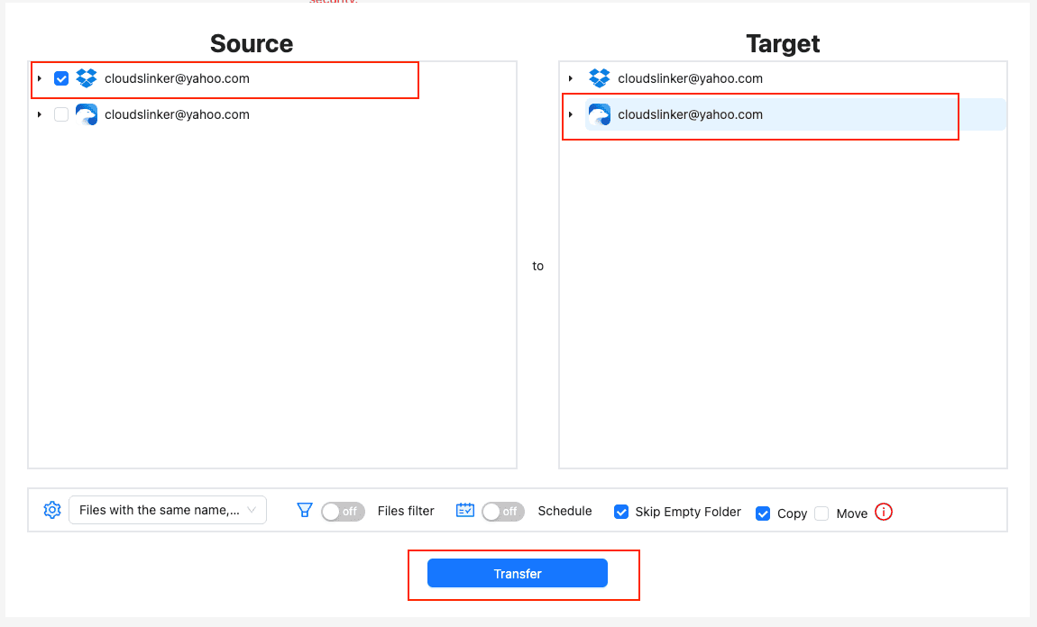
Task: Click the Dropbox icon in Source panel
Action: 87,78
